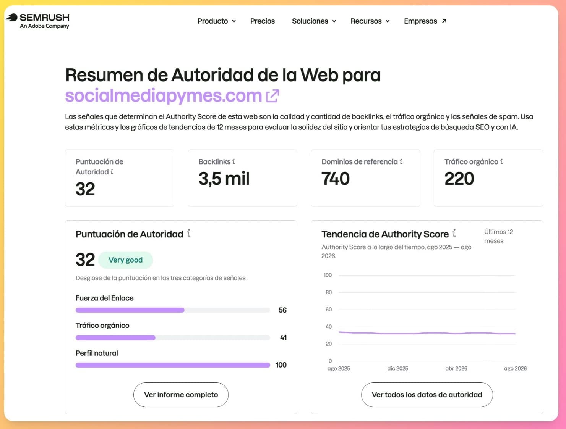Click the Fuerza del Enlace progress bar

click(x=173, y=310)
